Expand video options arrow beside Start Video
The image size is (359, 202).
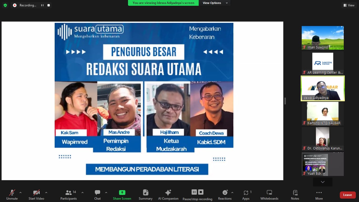coord(46,193)
